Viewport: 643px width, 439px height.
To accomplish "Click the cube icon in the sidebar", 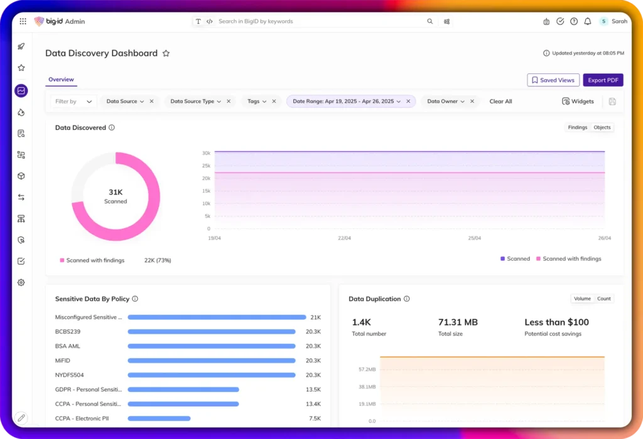I will click(x=21, y=176).
